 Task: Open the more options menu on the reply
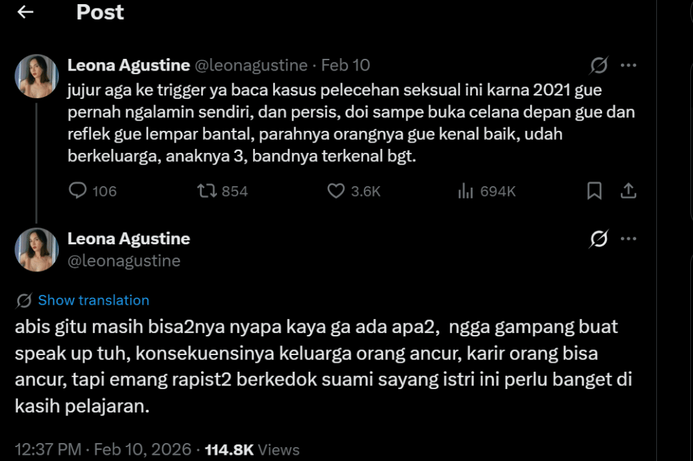(630, 237)
